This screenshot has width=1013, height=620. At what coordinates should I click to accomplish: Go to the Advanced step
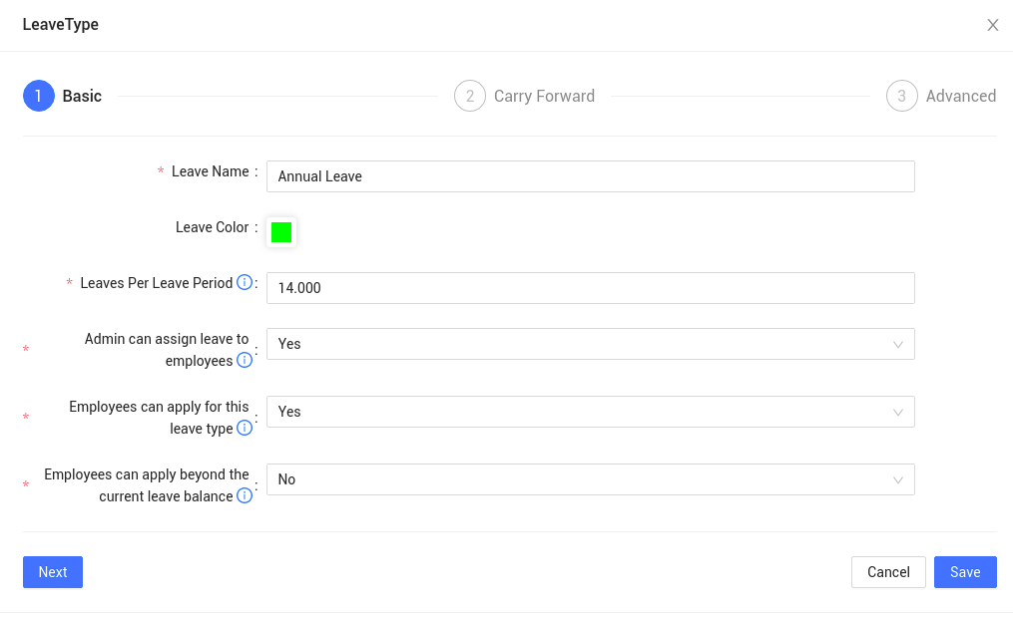[960, 96]
